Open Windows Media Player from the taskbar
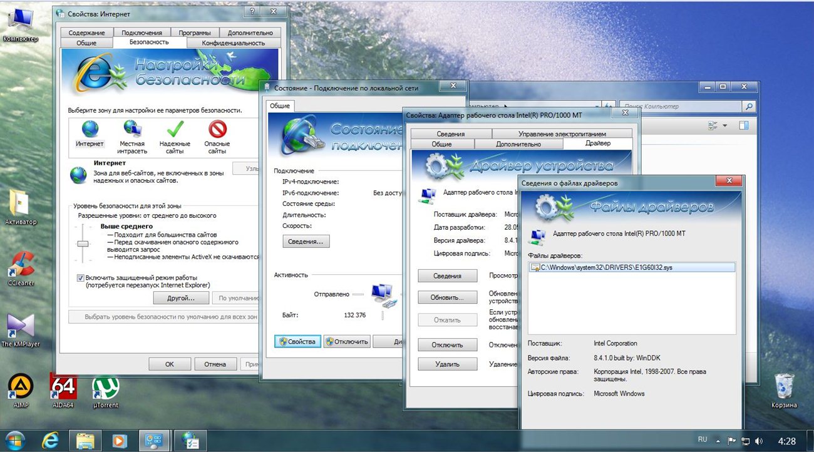The image size is (814, 452). (x=119, y=440)
